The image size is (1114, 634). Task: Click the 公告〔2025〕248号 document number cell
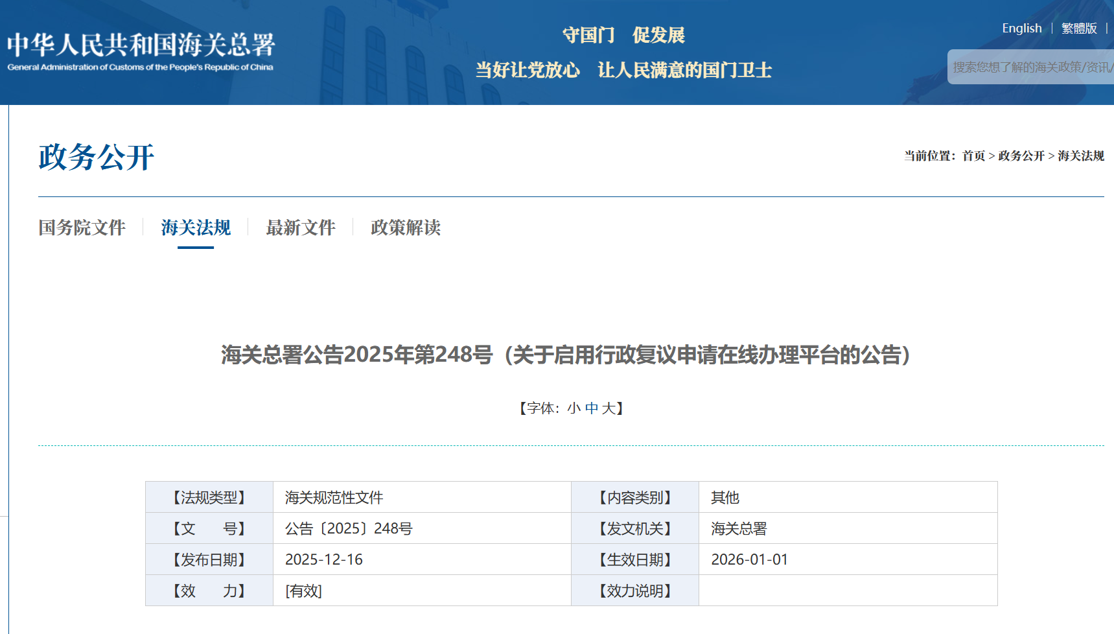349,528
